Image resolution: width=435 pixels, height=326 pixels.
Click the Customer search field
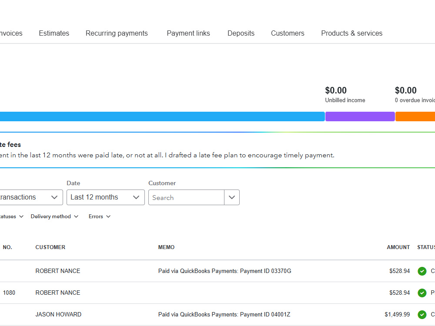pyautogui.click(x=186, y=197)
